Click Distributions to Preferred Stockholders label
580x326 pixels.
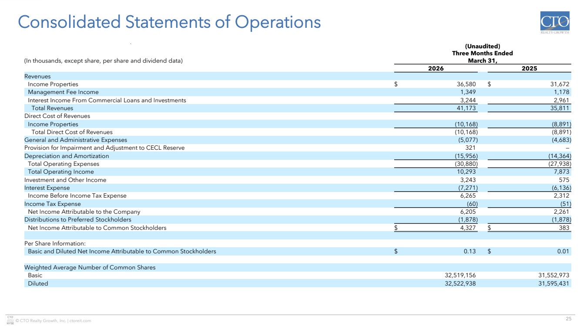(x=77, y=219)
